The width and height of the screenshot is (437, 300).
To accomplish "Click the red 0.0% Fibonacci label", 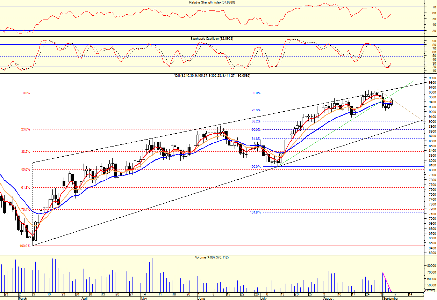I will [x=27, y=93].
